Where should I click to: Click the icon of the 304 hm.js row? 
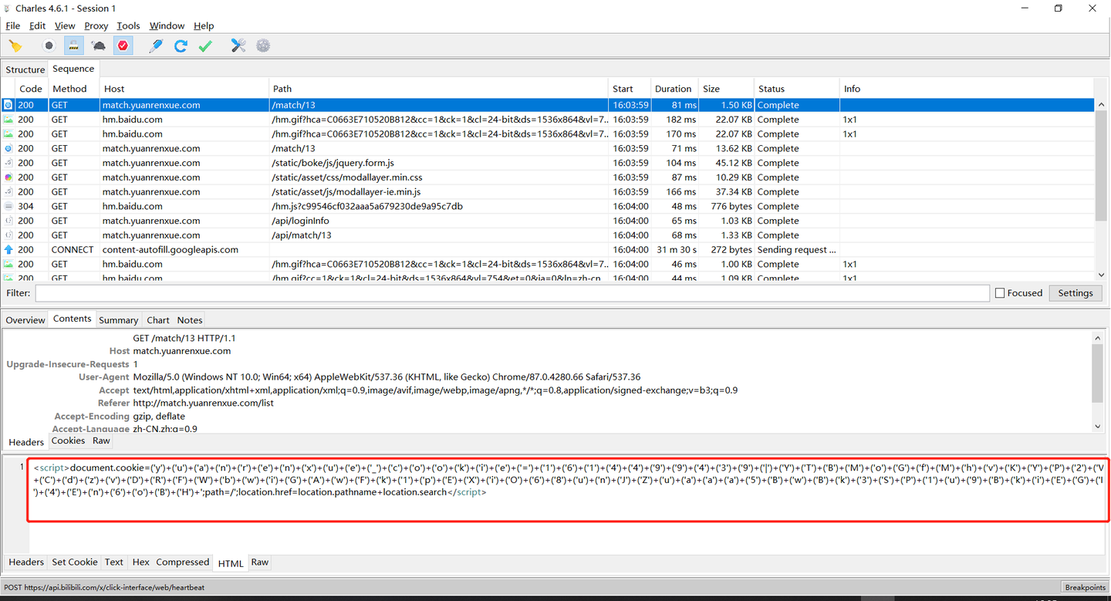click(8, 206)
